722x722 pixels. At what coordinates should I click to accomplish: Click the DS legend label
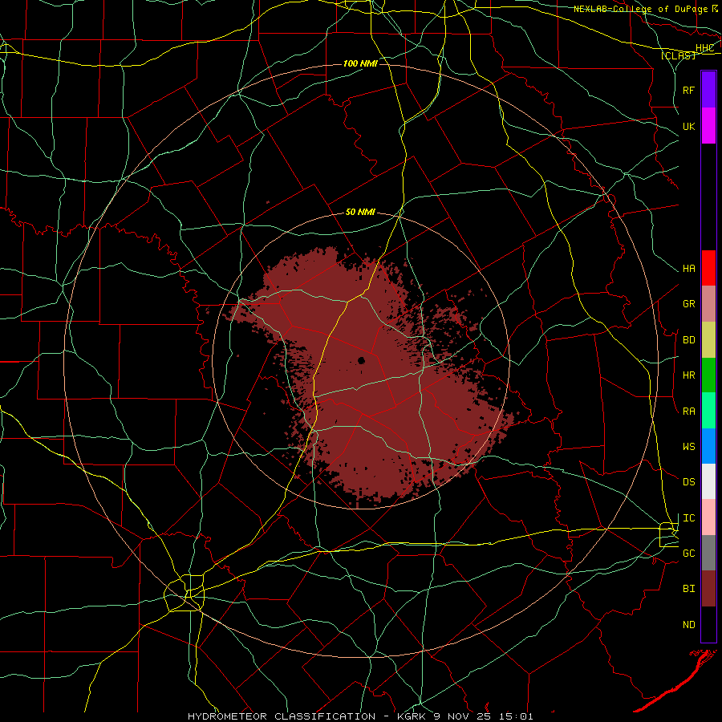pos(689,482)
